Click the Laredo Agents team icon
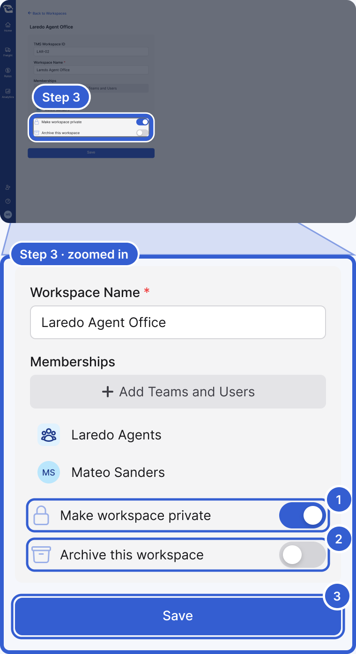This screenshot has width=356, height=654. [x=49, y=435]
